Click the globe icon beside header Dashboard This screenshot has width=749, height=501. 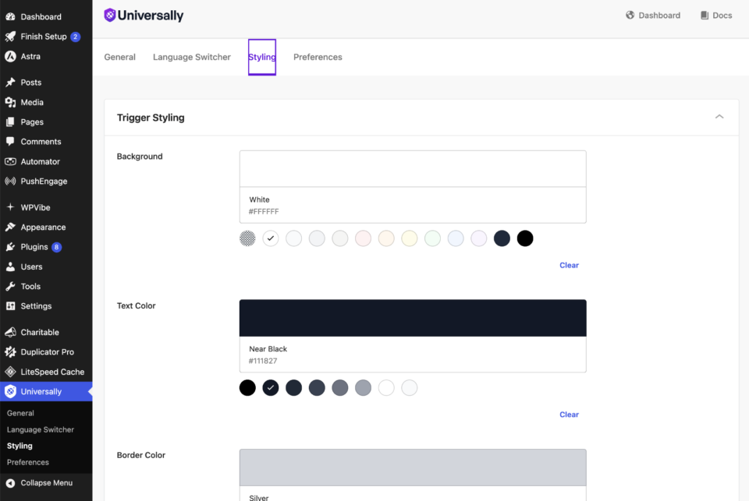630,16
